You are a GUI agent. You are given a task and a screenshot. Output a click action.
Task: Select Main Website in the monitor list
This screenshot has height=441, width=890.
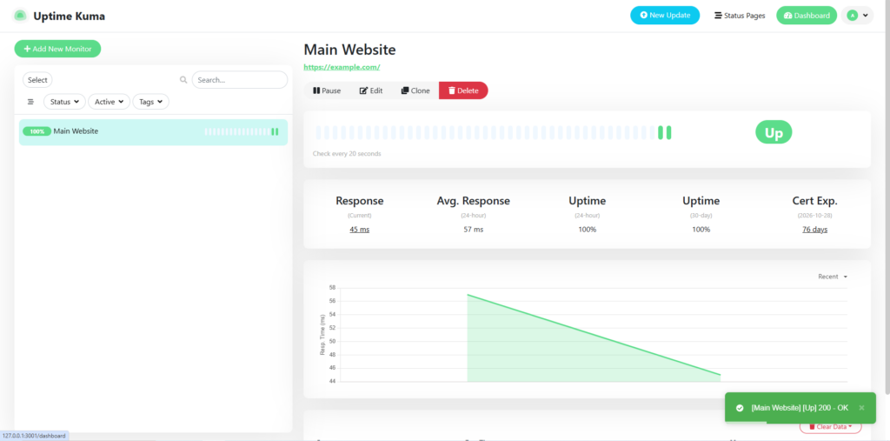[153, 132]
